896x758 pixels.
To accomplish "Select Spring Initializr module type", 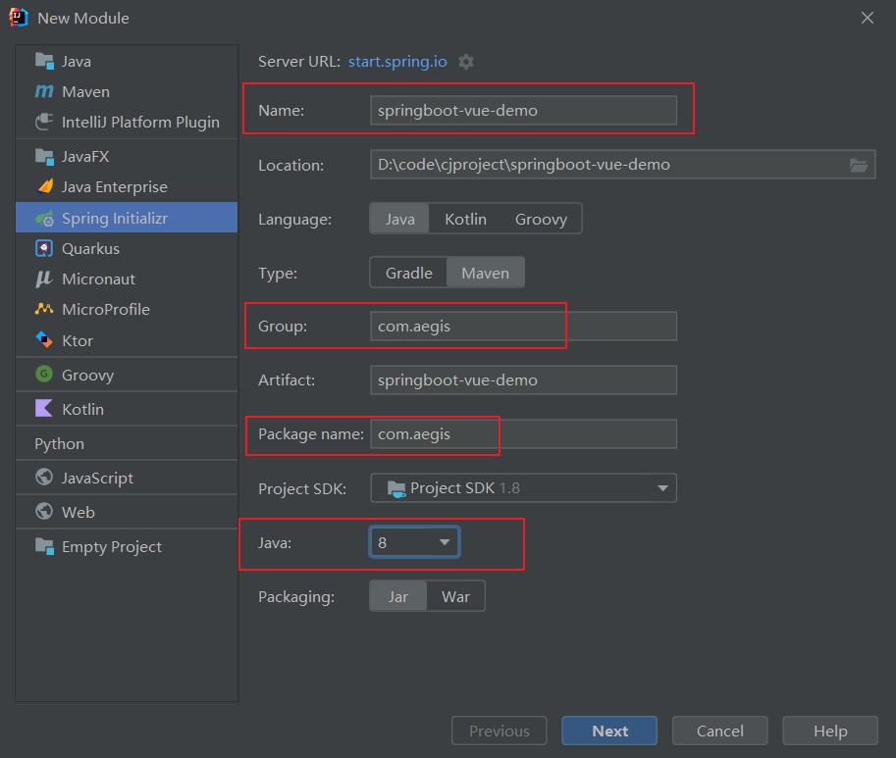I will [127, 218].
